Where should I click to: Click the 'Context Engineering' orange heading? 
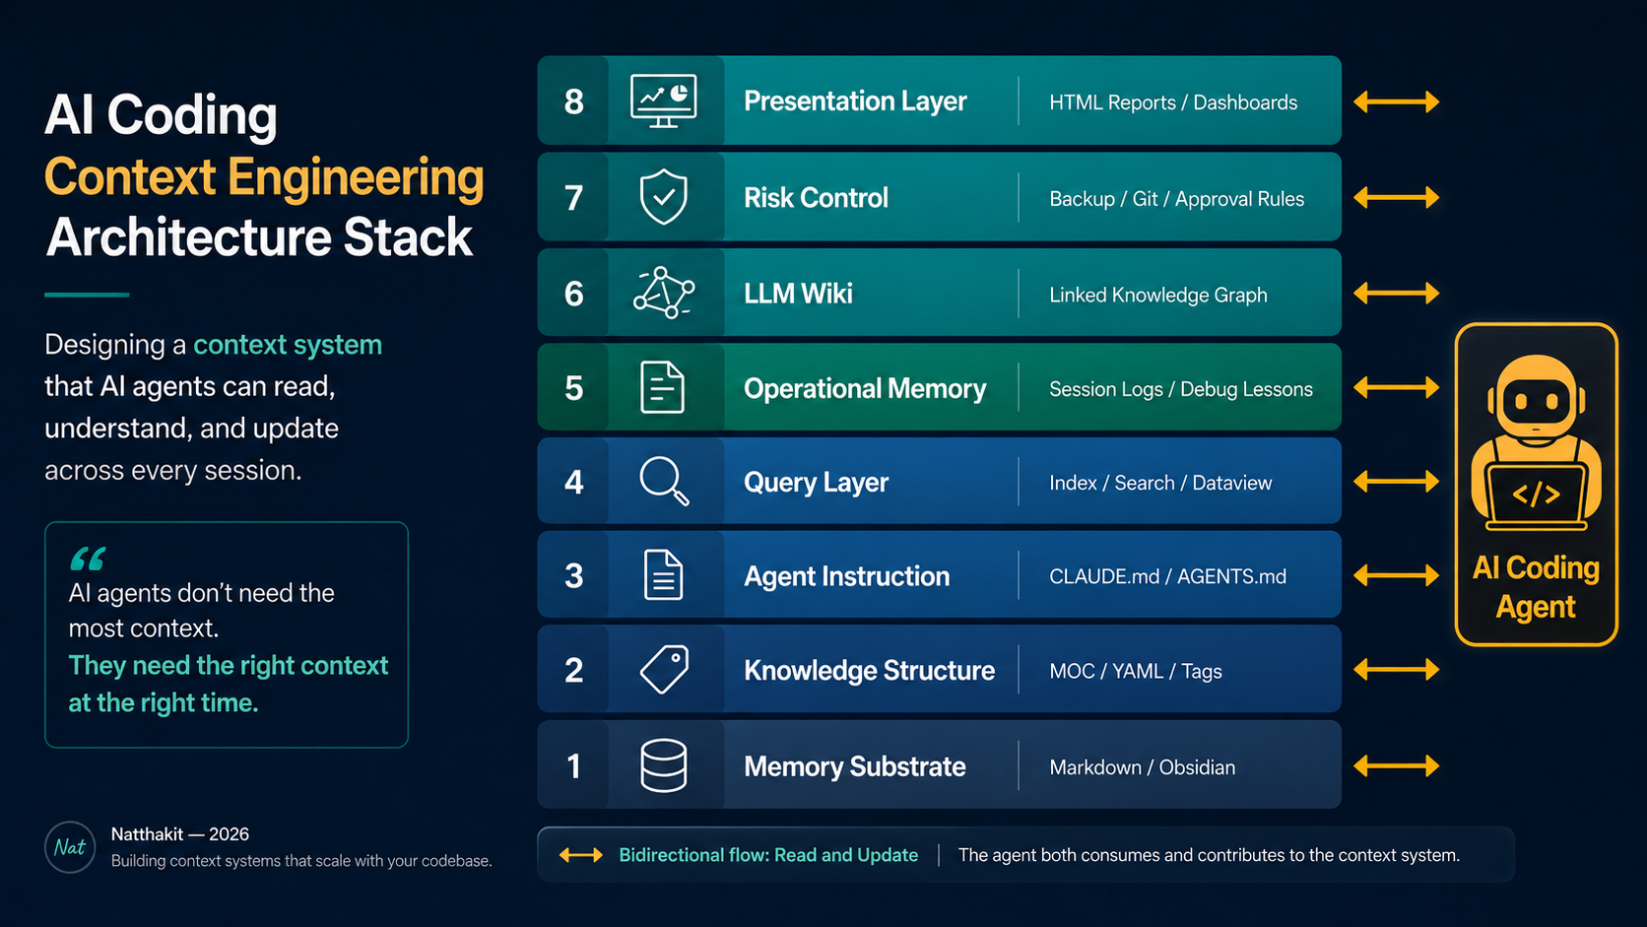[264, 178]
